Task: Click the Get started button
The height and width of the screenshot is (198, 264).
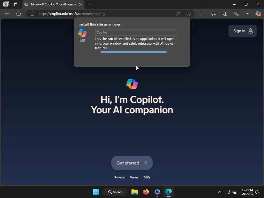Action: [132, 163]
